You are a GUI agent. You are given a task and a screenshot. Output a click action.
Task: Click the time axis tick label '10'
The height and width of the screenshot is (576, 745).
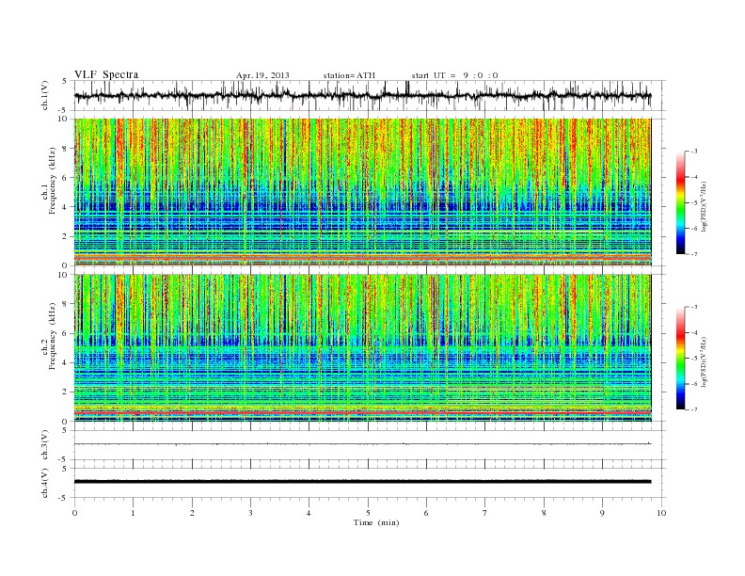pyautogui.click(x=661, y=513)
